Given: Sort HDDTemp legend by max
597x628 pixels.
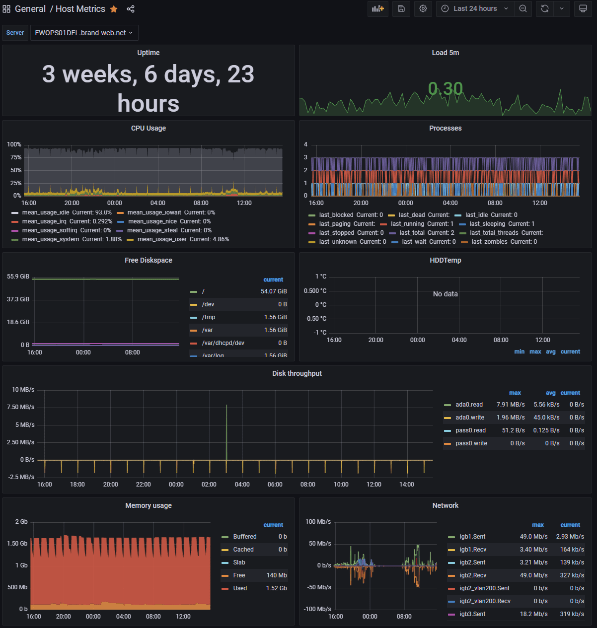Looking at the screenshot, I should (535, 351).
